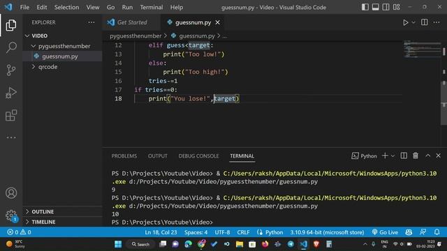Open the Run menu

(127, 8)
